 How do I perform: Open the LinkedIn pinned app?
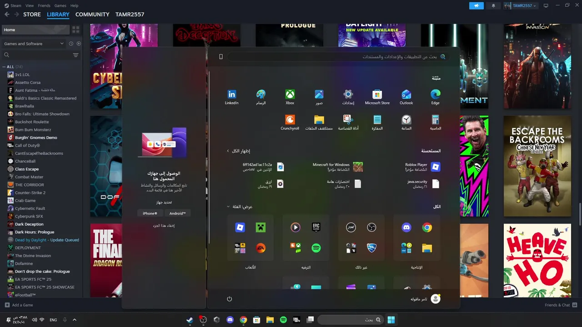coord(232,97)
